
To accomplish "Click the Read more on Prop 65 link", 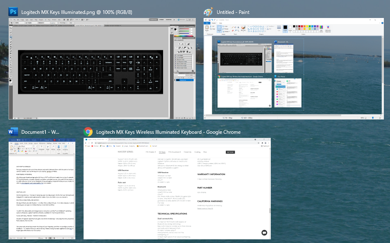I will pos(205,209).
